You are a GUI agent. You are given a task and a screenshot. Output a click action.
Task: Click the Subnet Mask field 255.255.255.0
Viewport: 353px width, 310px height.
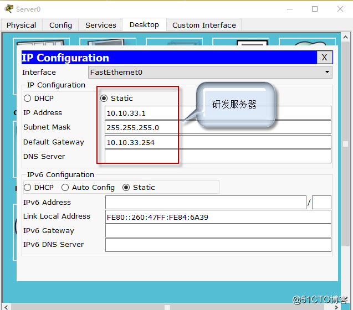point(218,127)
